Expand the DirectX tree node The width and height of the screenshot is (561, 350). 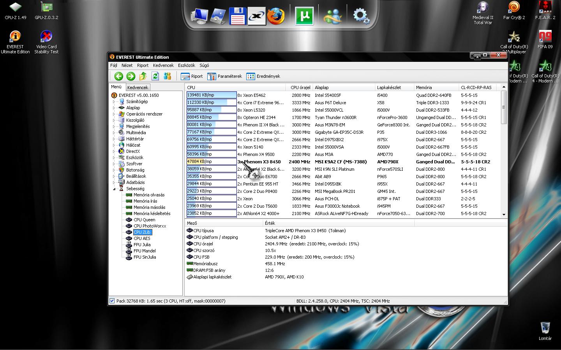point(114,151)
